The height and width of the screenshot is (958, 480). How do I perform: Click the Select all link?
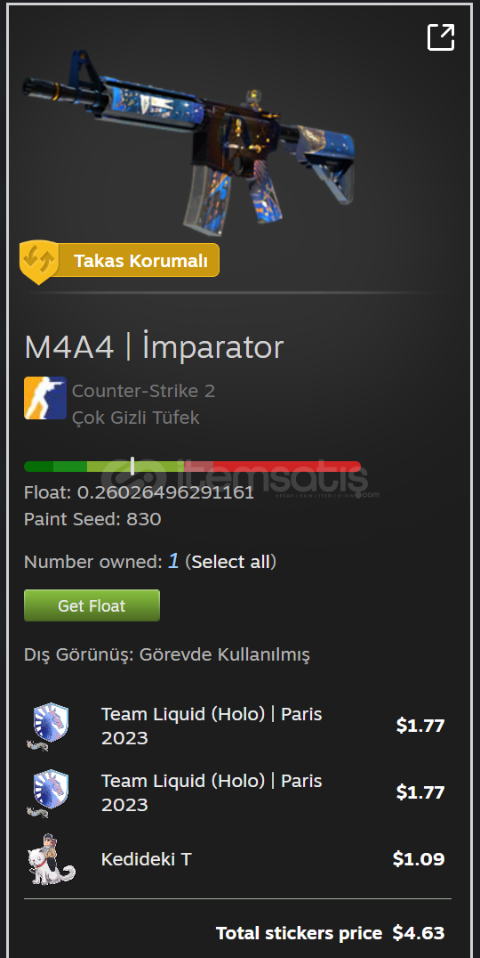(230, 562)
